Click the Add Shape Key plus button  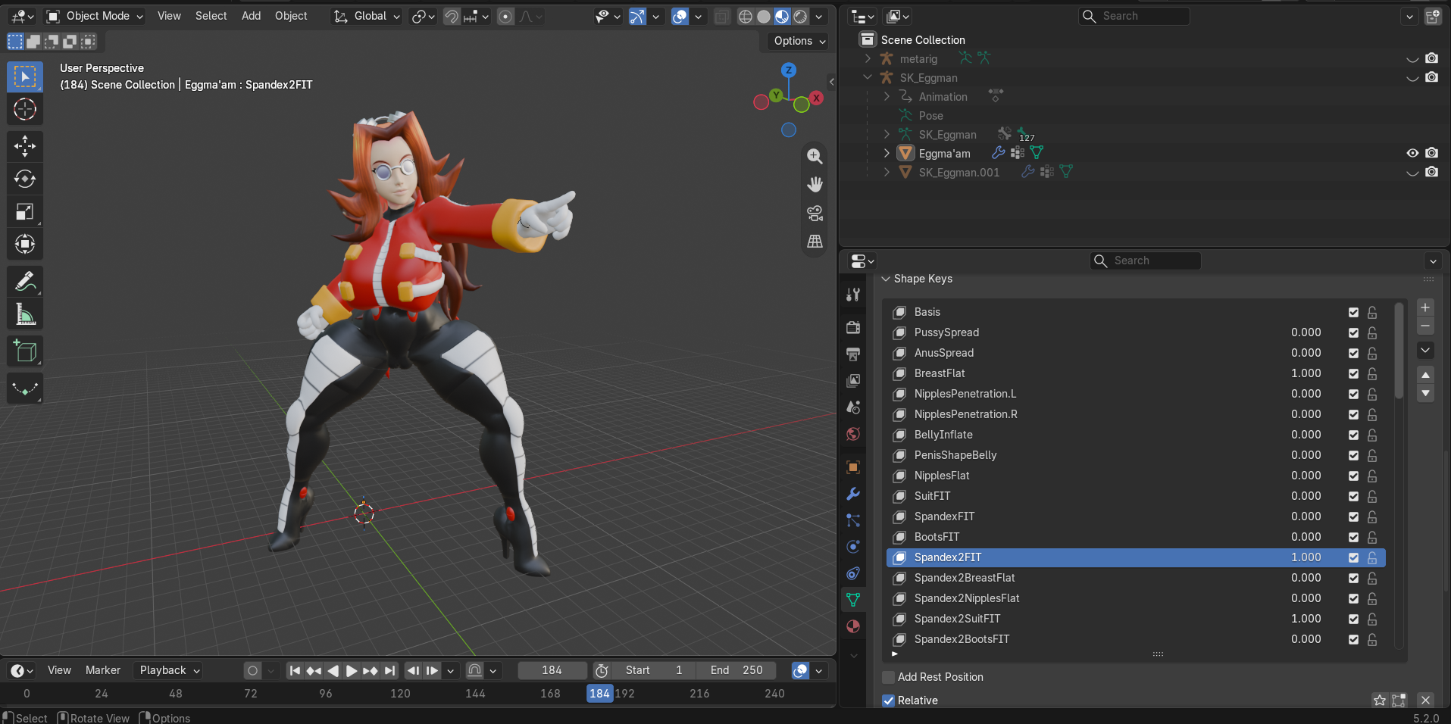pyautogui.click(x=1425, y=307)
